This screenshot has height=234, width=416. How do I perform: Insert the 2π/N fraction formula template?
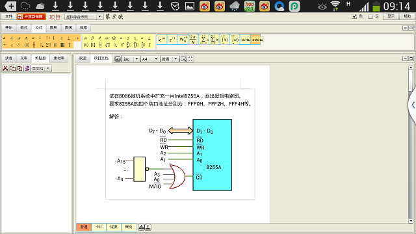click(x=193, y=40)
